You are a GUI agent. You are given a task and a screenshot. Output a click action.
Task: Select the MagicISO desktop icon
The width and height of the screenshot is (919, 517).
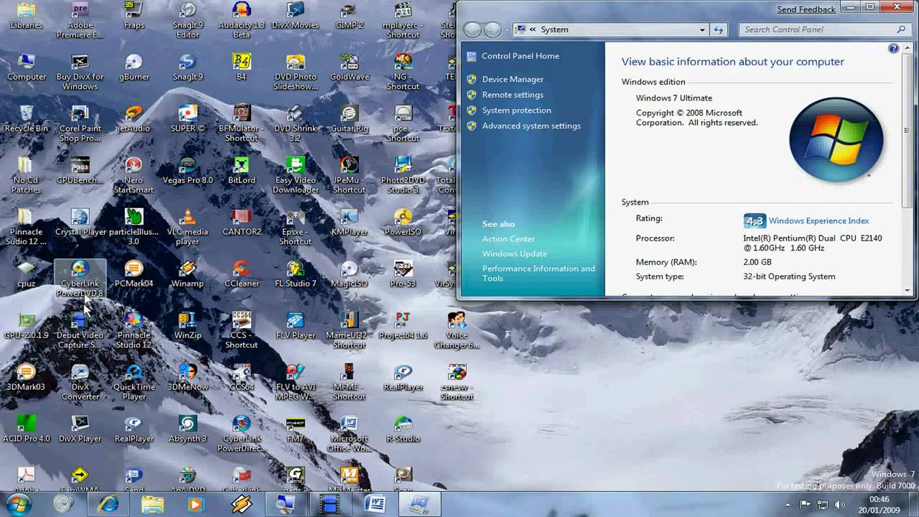coord(349,274)
